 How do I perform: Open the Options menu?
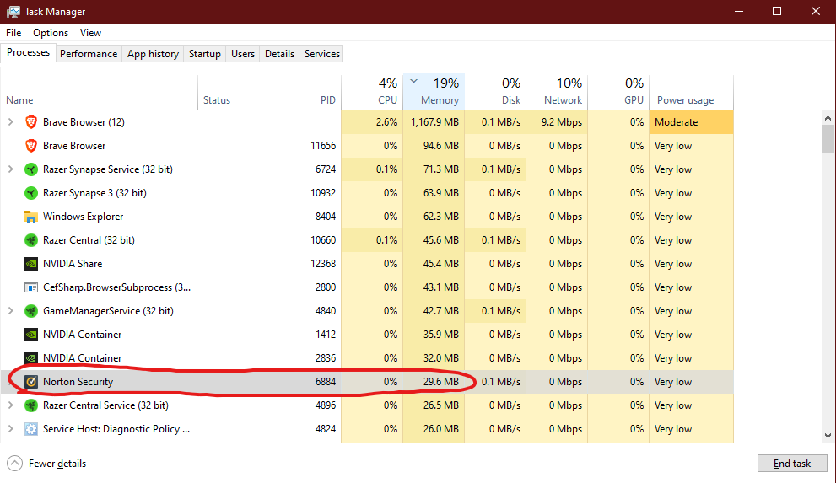(51, 33)
